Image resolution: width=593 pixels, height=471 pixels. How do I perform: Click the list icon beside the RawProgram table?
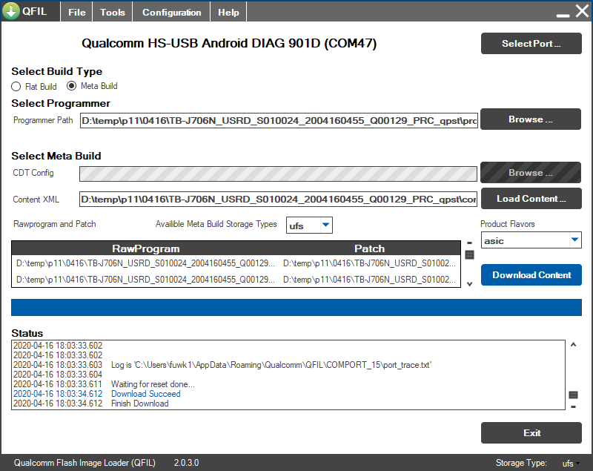(x=469, y=255)
